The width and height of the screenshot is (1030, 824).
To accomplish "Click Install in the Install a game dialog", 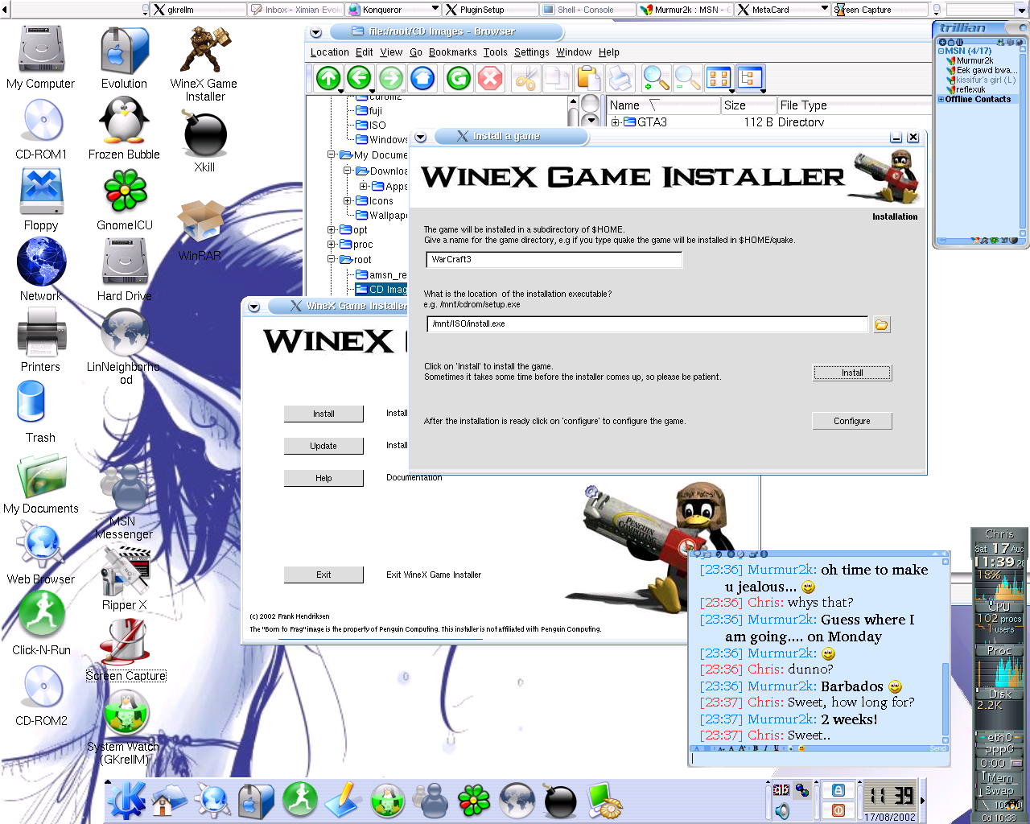I will [x=852, y=373].
